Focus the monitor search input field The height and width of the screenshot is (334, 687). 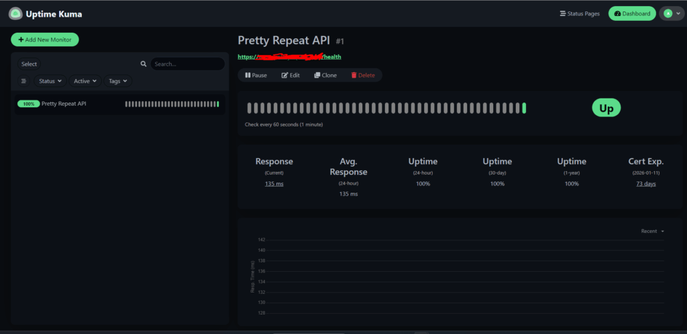[187, 64]
